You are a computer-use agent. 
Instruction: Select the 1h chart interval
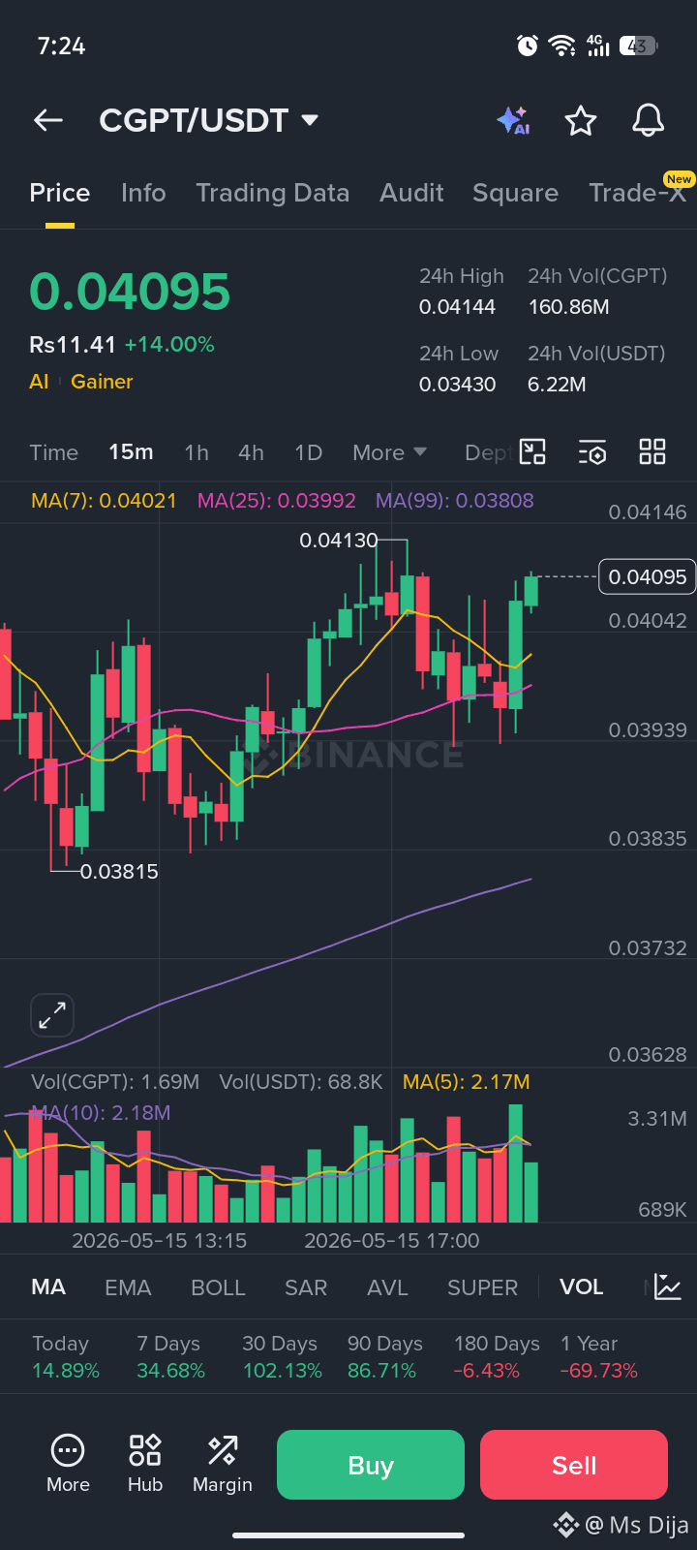point(197,452)
